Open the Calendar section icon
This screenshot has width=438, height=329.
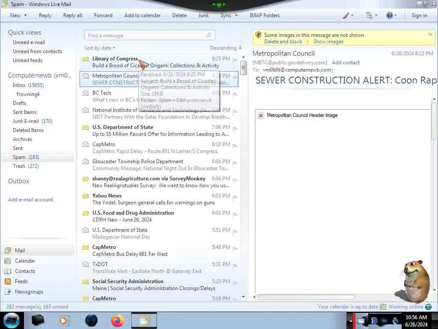tap(8, 261)
